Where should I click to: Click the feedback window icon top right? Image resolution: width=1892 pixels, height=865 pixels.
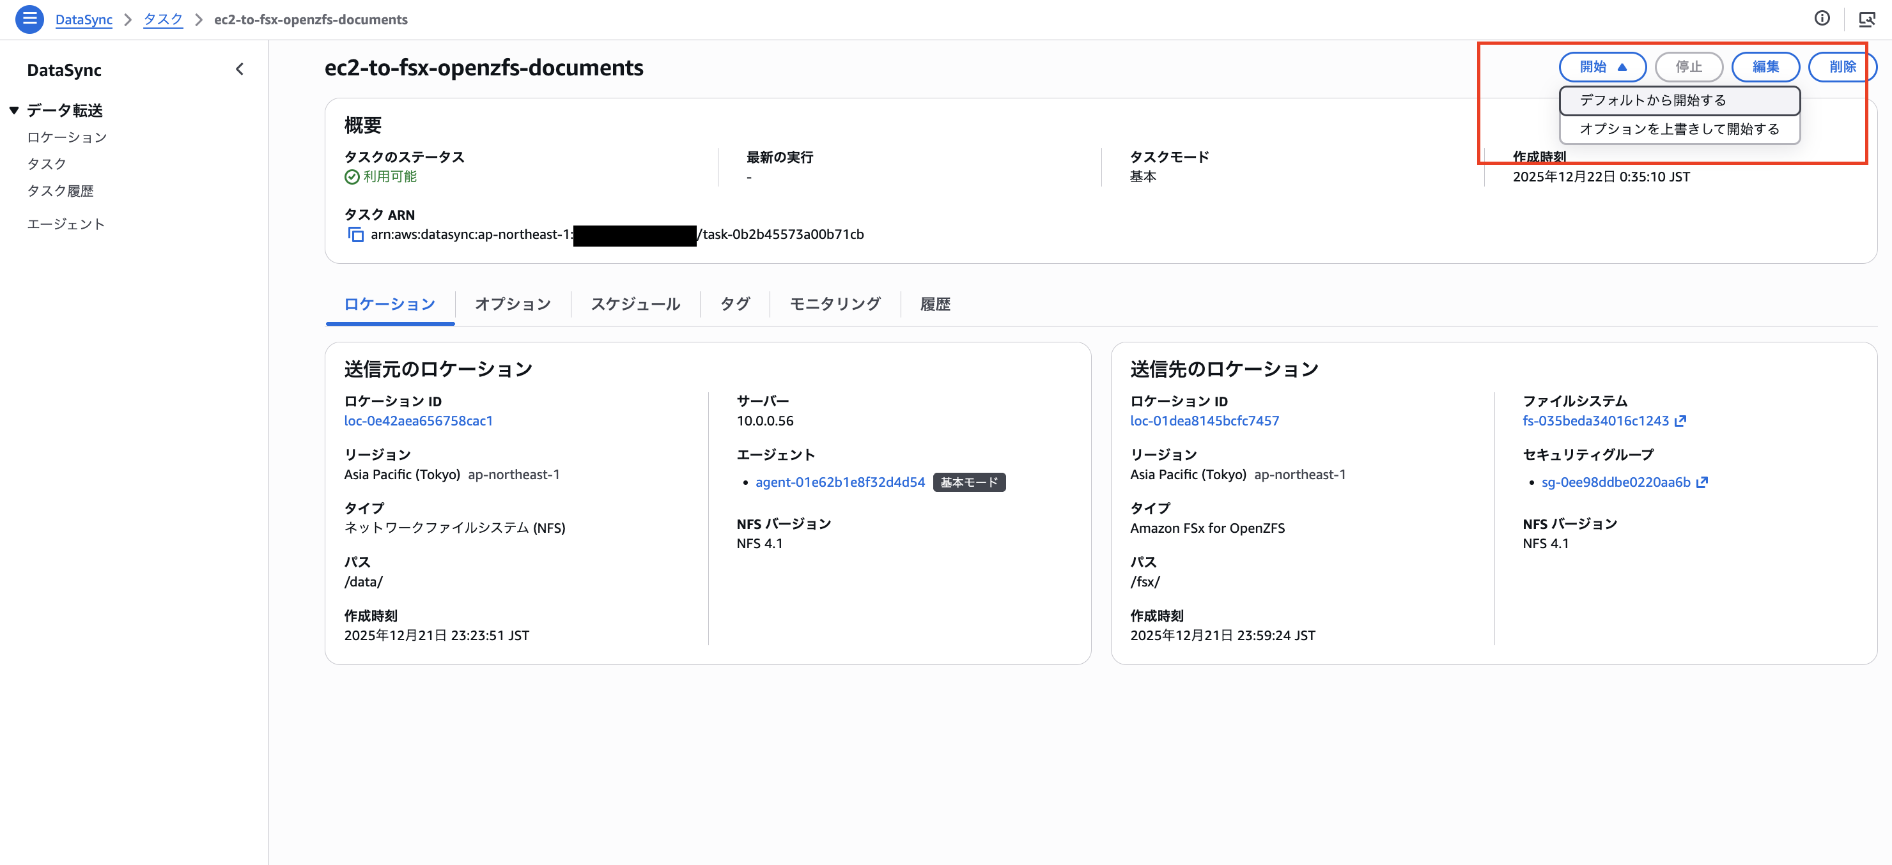[x=1868, y=19]
